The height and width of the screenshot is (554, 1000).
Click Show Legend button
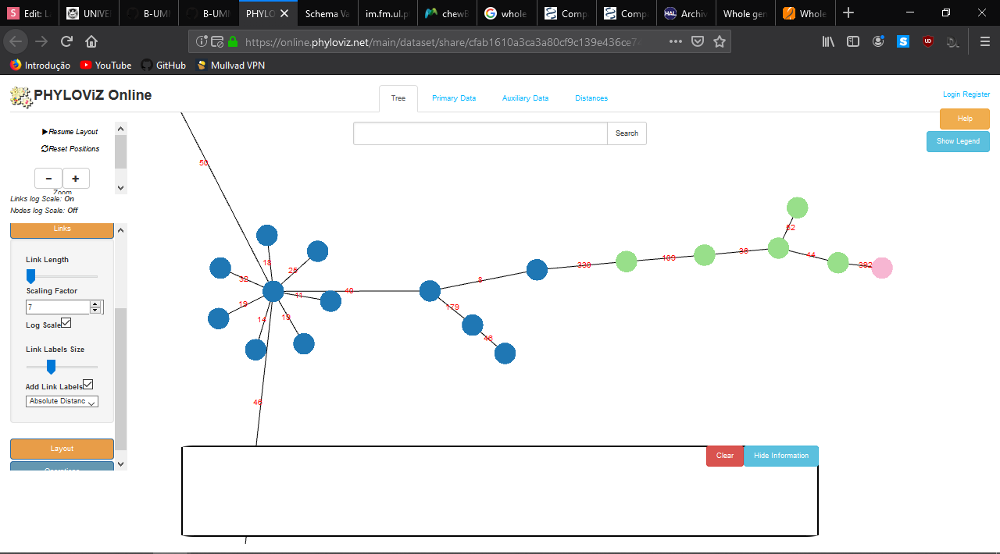click(958, 141)
